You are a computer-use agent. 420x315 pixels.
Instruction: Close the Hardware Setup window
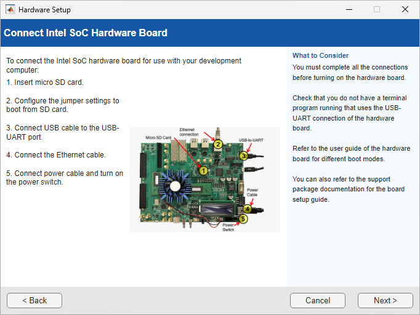[x=405, y=10]
